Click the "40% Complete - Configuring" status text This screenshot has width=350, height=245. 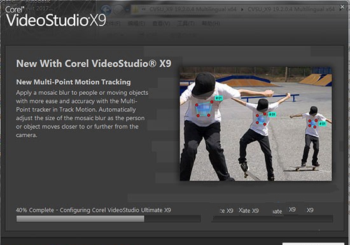[x=94, y=210]
